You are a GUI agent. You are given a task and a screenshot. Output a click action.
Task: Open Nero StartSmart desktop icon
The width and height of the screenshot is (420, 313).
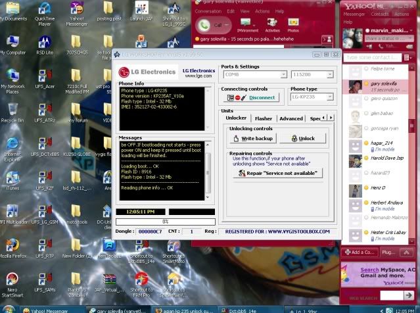(12, 285)
